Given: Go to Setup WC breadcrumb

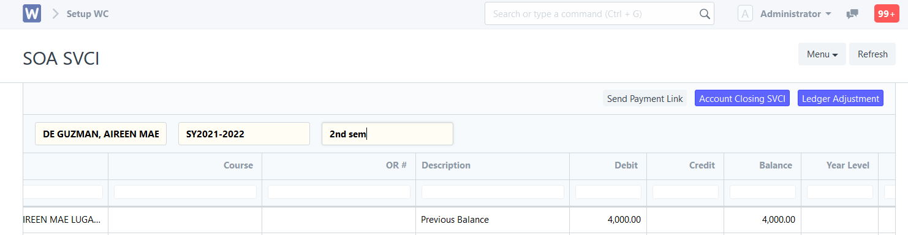Looking at the screenshot, I should pos(88,13).
